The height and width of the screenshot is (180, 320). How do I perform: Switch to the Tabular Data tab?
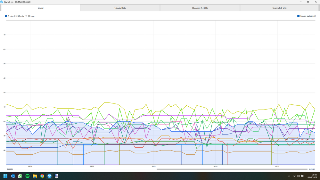click(120, 8)
